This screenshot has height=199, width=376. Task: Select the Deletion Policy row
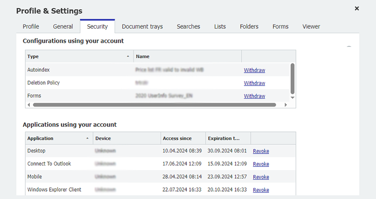[x=157, y=83]
